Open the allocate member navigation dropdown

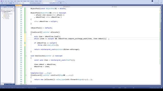coord(137,7)
